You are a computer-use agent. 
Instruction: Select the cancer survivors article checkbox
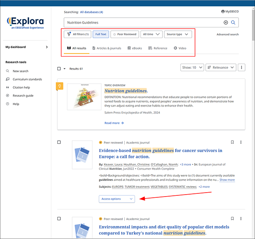pyautogui.click(x=59, y=142)
